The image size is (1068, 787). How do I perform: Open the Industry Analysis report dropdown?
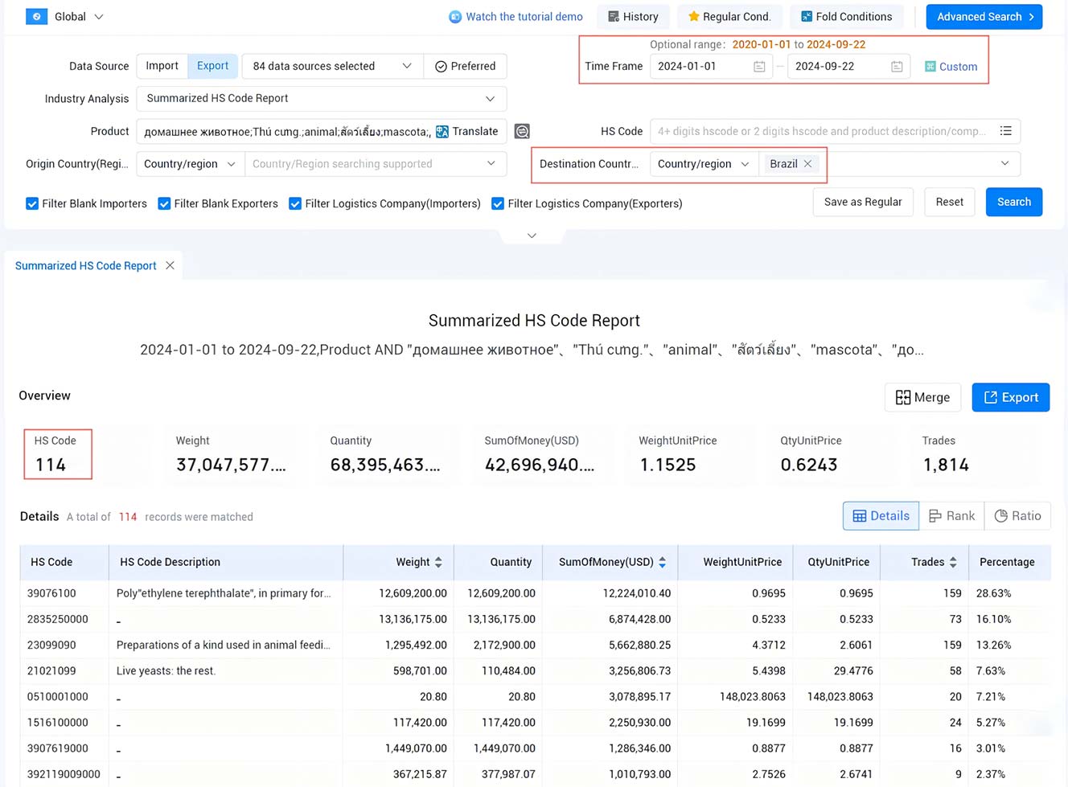pyautogui.click(x=322, y=98)
